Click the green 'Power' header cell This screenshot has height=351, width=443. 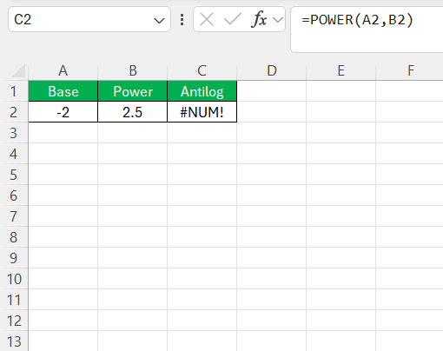(x=133, y=91)
